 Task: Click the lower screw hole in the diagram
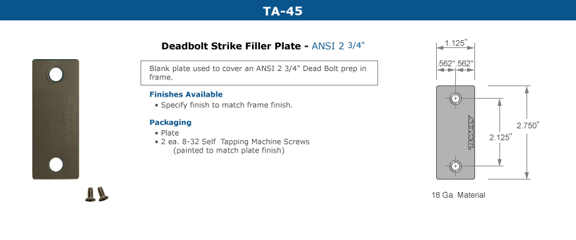[x=456, y=166]
